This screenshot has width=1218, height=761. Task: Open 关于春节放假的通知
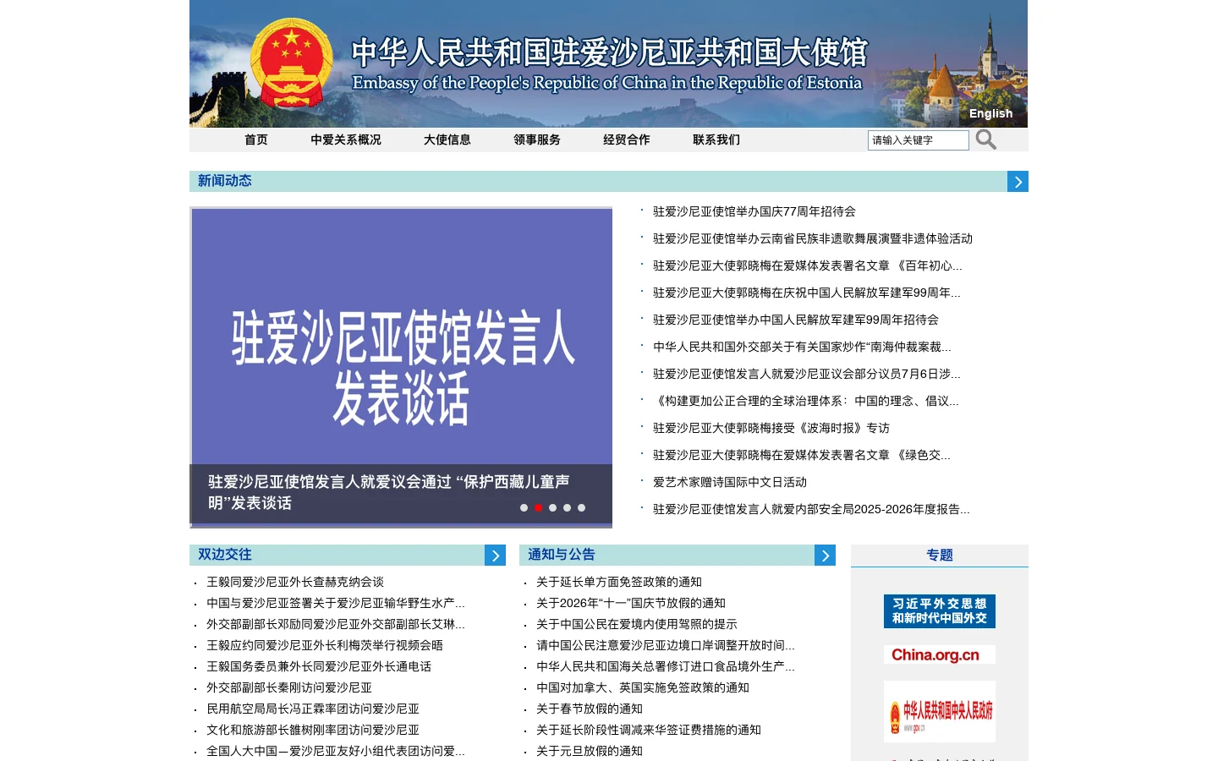(590, 709)
